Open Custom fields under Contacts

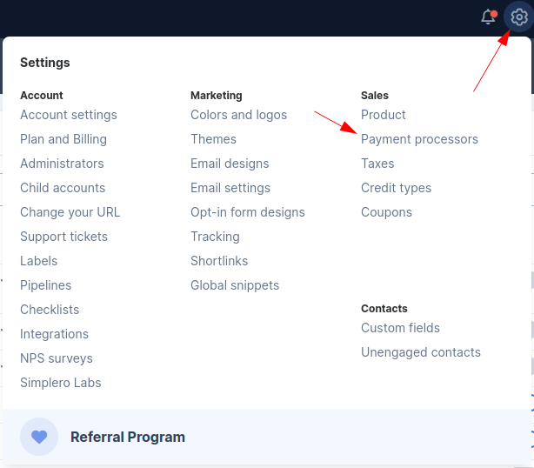coord(400,328)
